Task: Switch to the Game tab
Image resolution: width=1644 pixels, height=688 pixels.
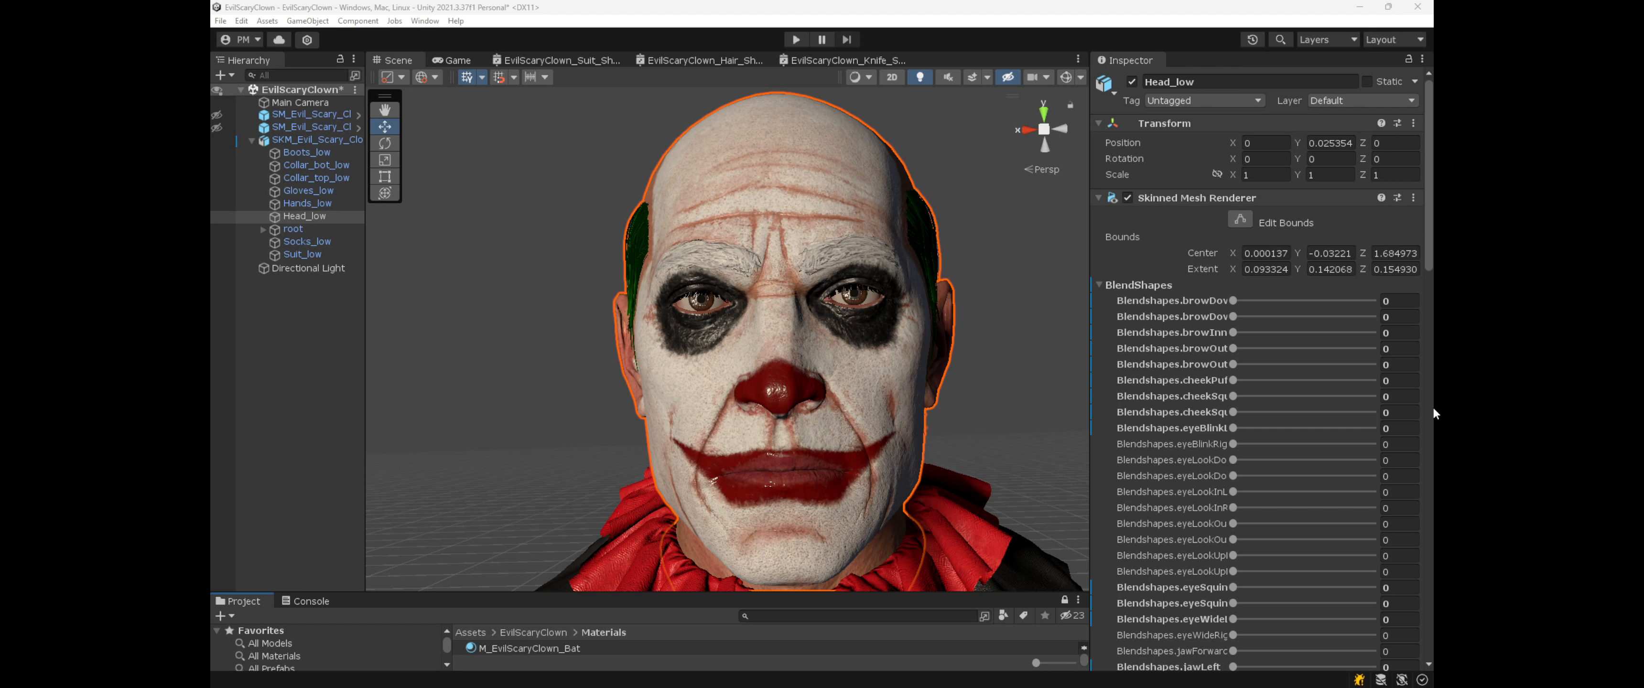Action: (451, 60)
